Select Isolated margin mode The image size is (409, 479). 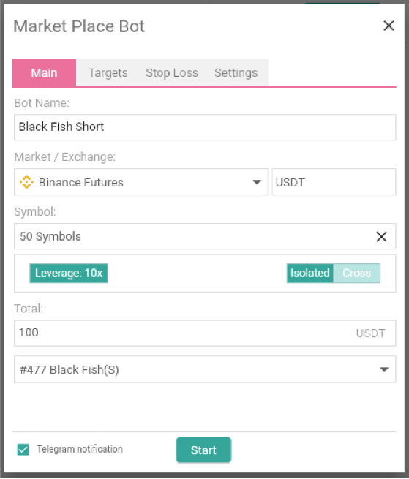[309, 273]
